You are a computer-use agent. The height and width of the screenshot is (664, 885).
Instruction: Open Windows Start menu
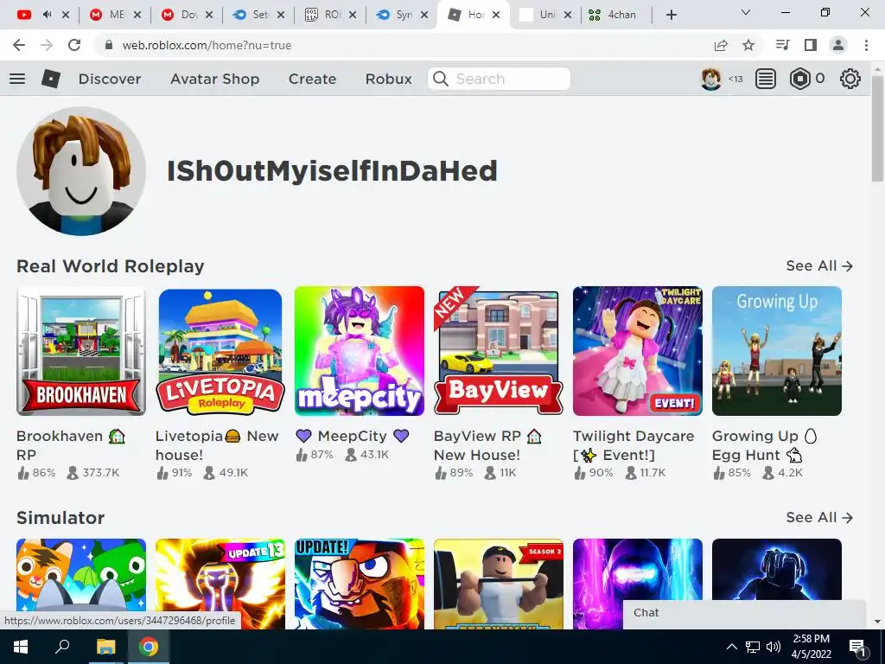(21, 647)
